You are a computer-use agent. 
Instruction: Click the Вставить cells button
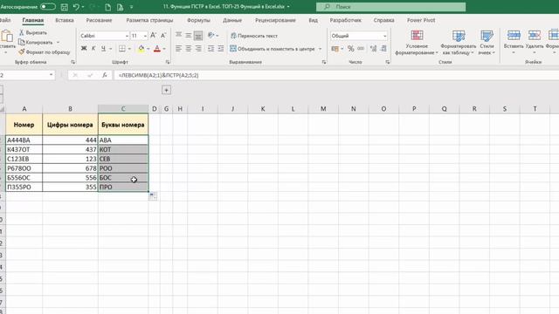(514, 43)
